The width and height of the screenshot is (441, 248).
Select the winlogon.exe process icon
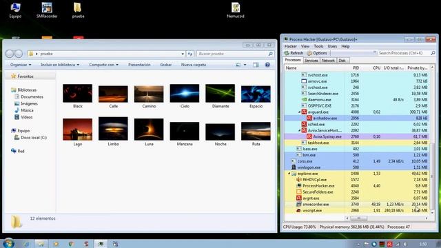pos(294,167)
